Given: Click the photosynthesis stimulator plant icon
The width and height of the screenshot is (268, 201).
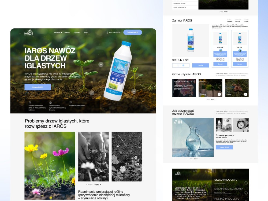Looking at the screenshot, I should (50, 102).
